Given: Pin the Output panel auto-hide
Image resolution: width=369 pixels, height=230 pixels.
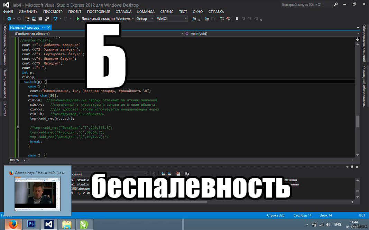Looking at the screenshot, I should click(352, 167).
